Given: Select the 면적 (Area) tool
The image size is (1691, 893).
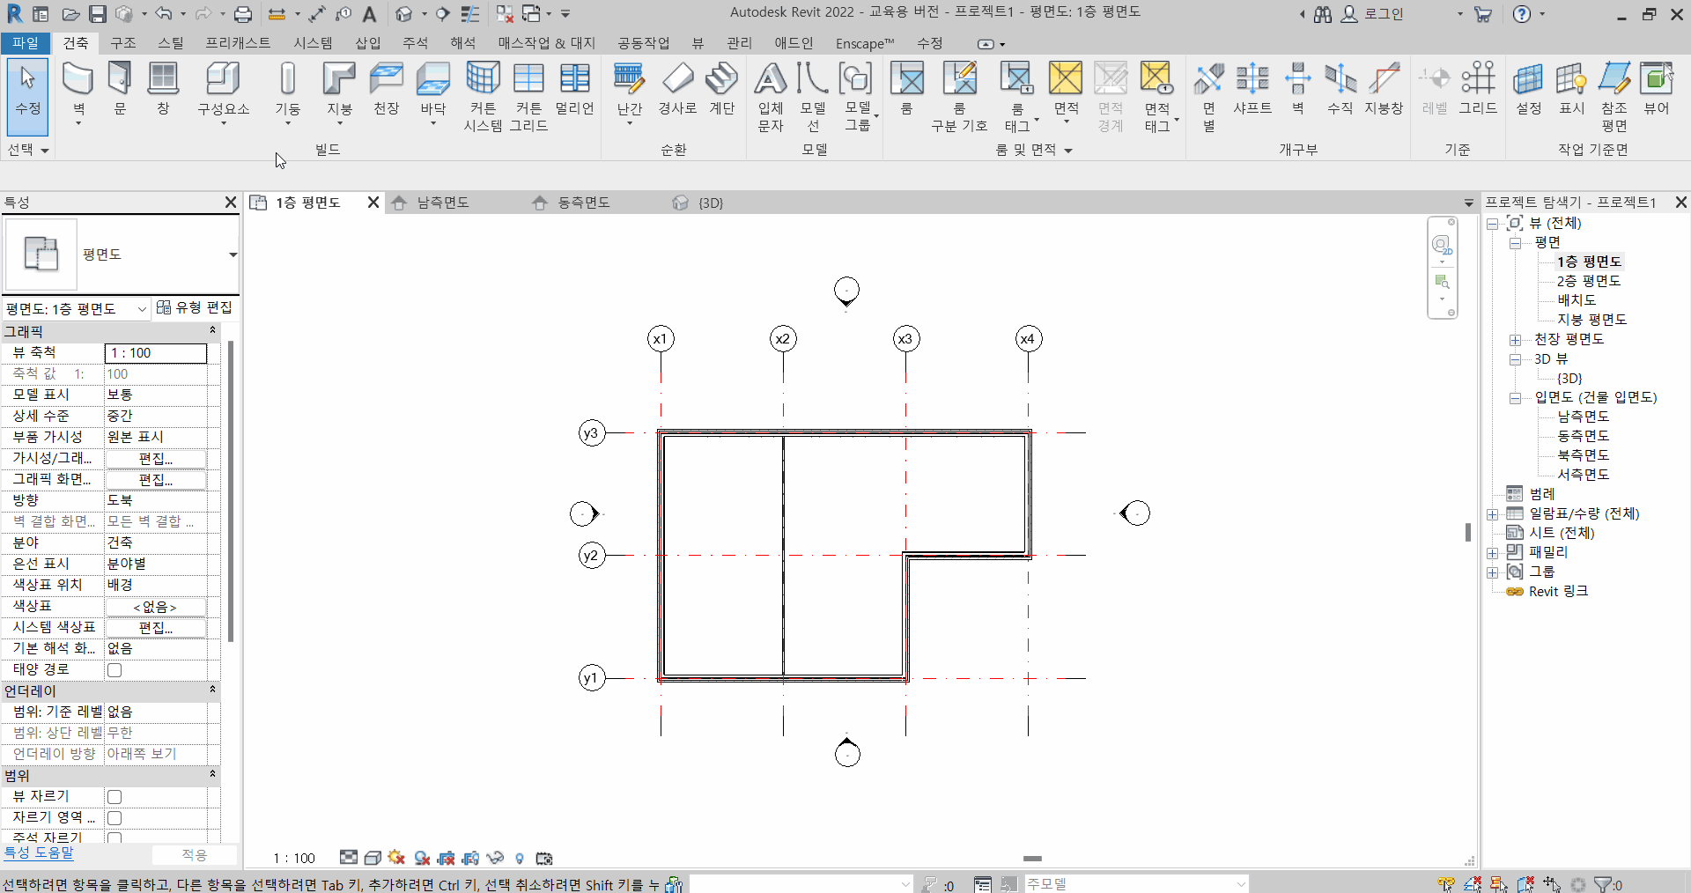Looking at the screenshot, I should click(x=1066, y=88).
